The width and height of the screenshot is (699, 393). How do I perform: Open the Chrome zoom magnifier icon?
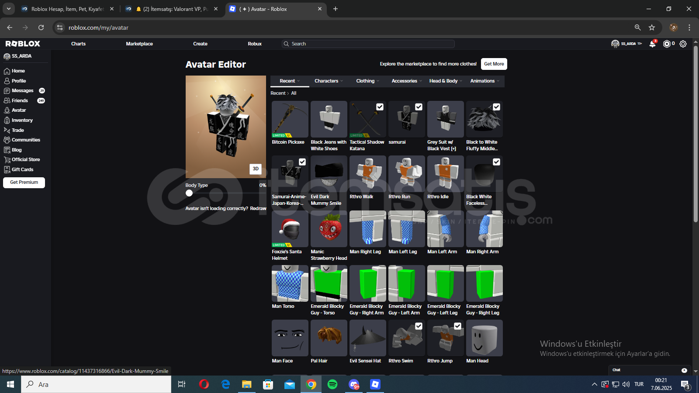(638, 28)
